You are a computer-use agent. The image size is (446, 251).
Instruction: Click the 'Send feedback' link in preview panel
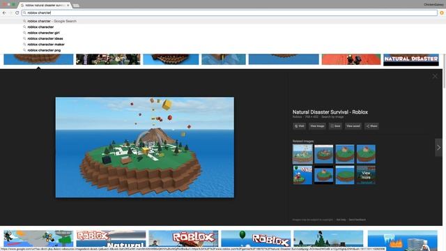pyautogui.click(x=357, y=220)
